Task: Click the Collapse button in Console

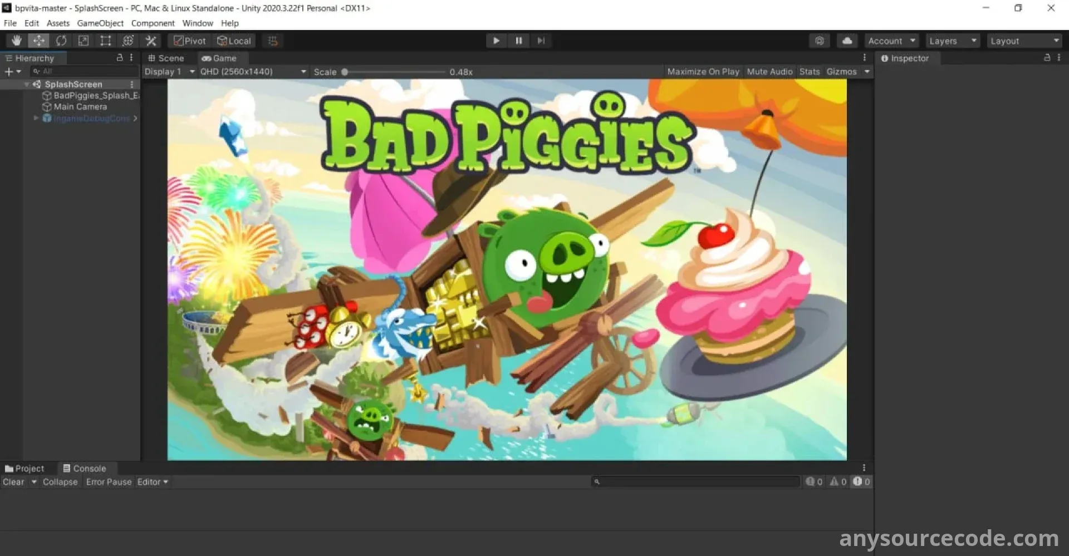Action: [x=60, y=482]
